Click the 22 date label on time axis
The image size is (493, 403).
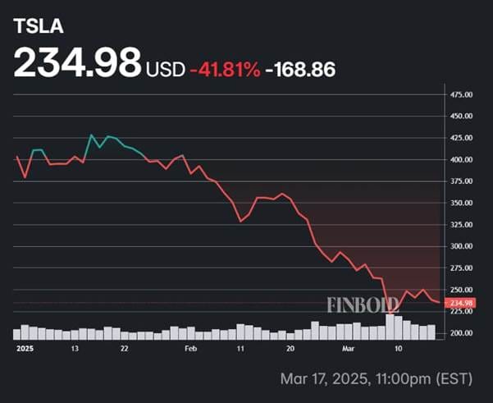pyautogui.click(x=124, y=349)
